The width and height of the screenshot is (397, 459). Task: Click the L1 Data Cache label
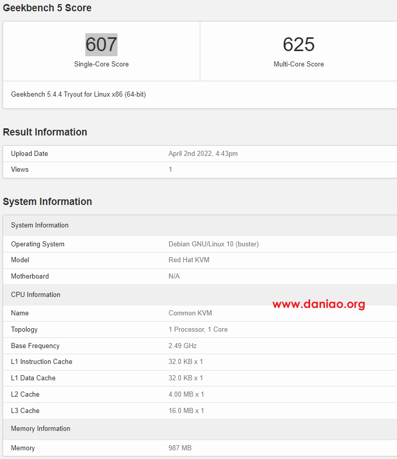coord(33,378)
